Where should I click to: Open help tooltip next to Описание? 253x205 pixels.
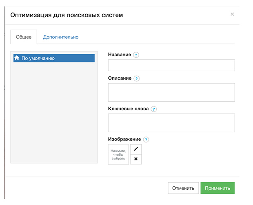(x=137, y=79)
